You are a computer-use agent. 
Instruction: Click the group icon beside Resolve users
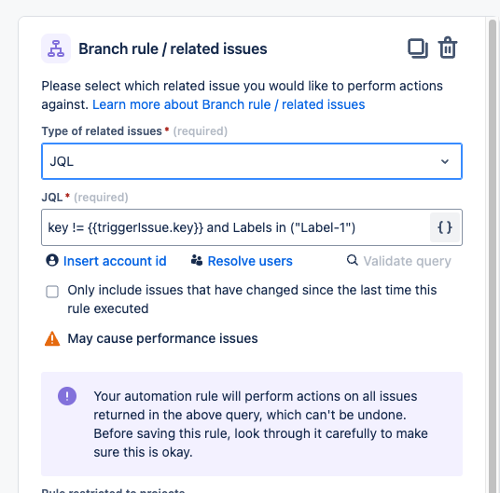coord(197,260)
